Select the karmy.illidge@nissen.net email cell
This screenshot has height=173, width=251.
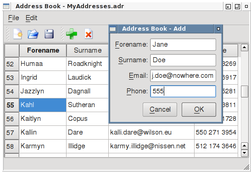[151, 146]
